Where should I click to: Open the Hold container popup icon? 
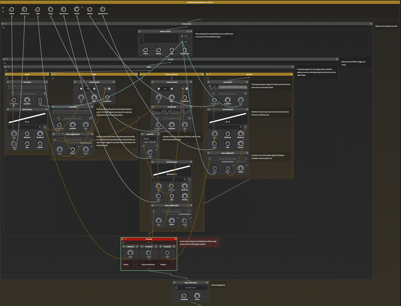point(53,78)
